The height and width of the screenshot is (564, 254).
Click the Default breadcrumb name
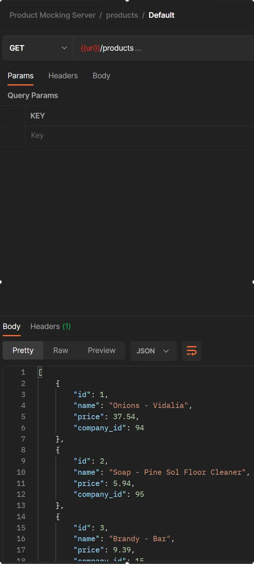tap(162, 15)
